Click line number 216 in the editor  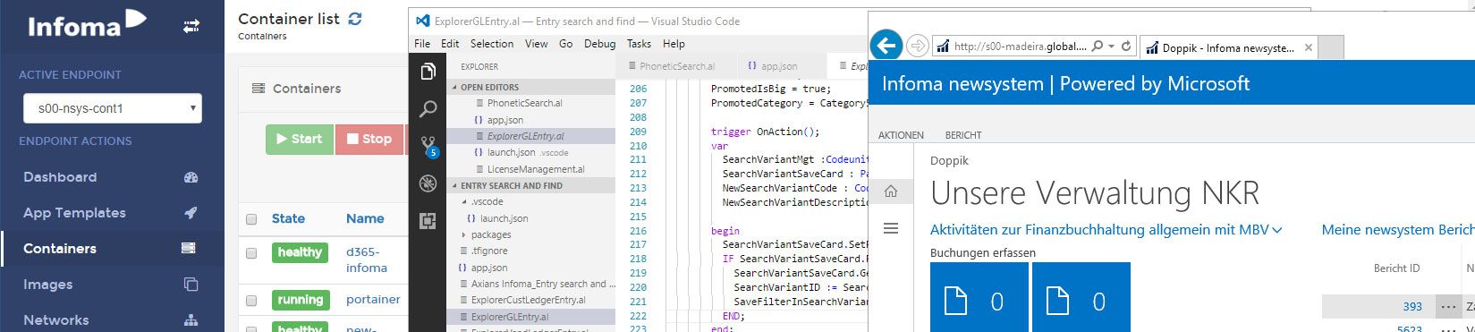tap(638, 230)
